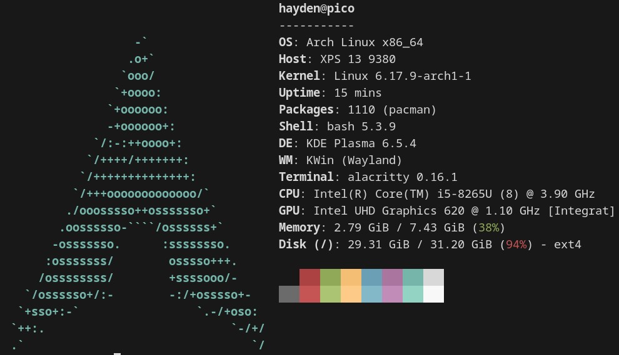Pick the white swatch in bottom row
Viewport: 619px width, 355px height.
click(433, 294)
